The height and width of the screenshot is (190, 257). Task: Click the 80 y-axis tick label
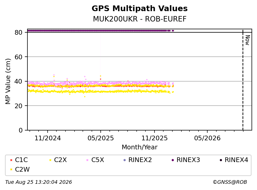click(18, 32)
